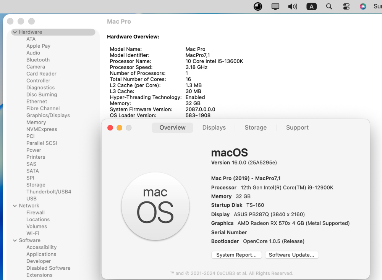The image size is (382, 280).
Task: Click the Siri icon in menu bar
Action: click(x=363, y=6)
